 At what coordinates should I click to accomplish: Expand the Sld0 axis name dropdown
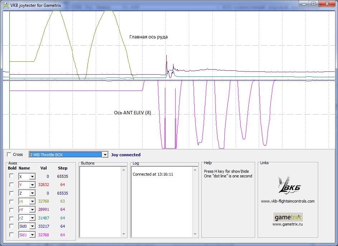click(x=32, y=226)
